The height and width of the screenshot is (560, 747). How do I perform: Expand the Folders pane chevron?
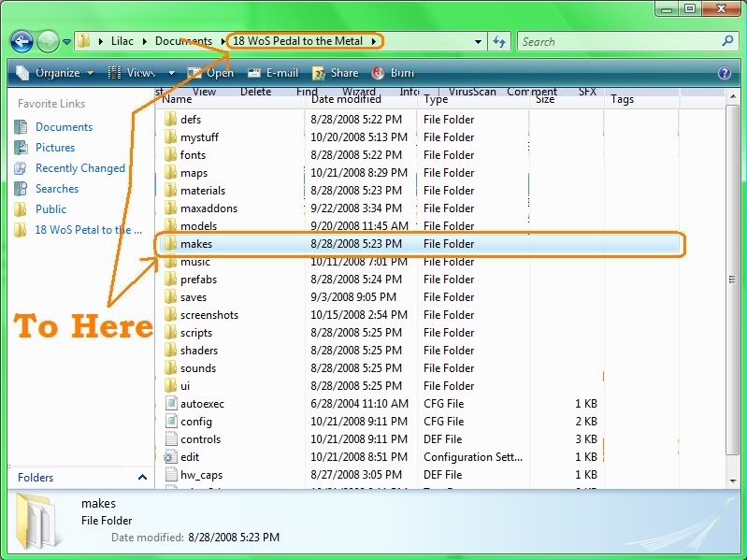click(142, 478)
